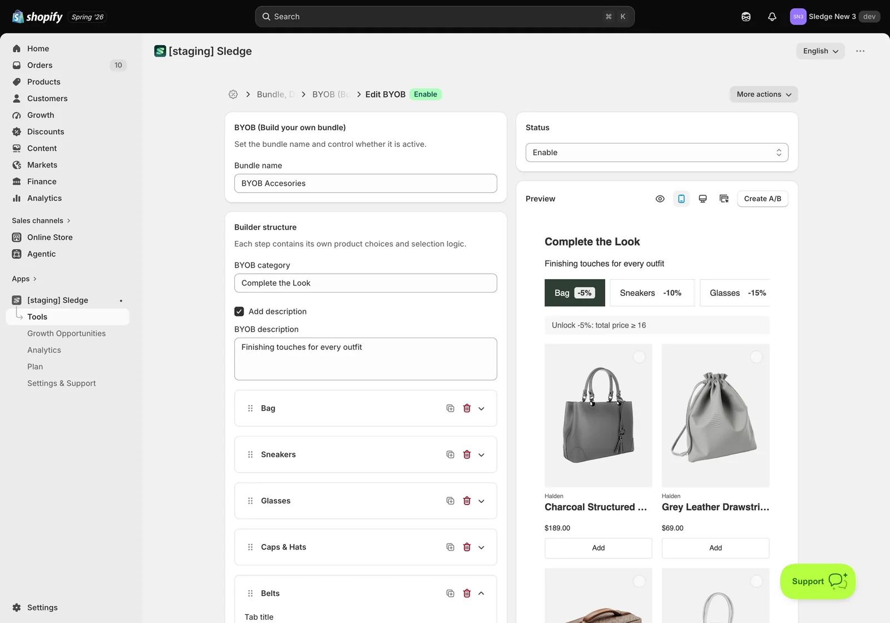890x623 pixels.
Task: Expand the Glasses step chevron
Action: point(482,501)
